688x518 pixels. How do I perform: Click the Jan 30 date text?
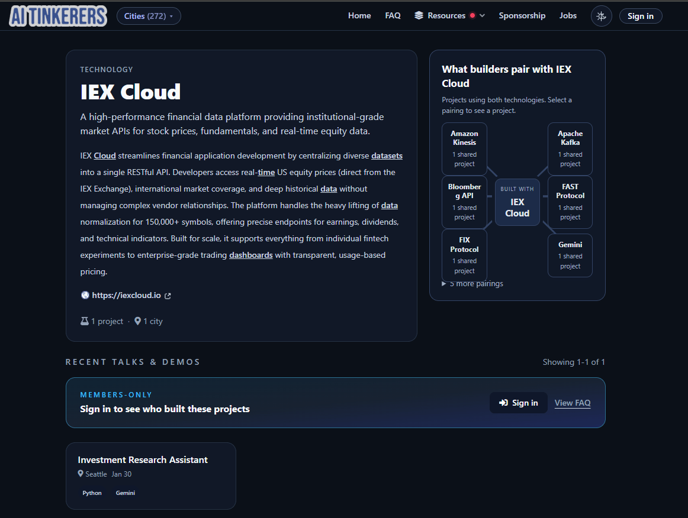coord(121,474)
